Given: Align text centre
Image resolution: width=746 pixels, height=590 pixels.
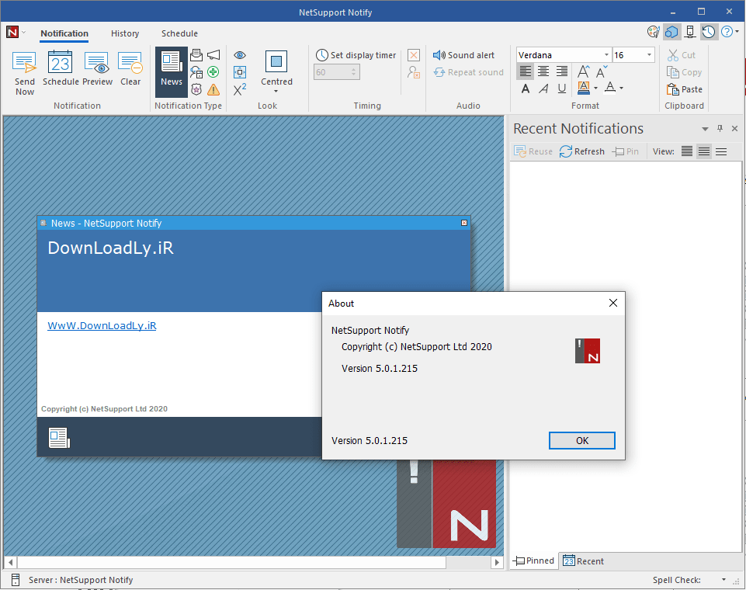Looking at the screenshot, I should click(543, 71).
